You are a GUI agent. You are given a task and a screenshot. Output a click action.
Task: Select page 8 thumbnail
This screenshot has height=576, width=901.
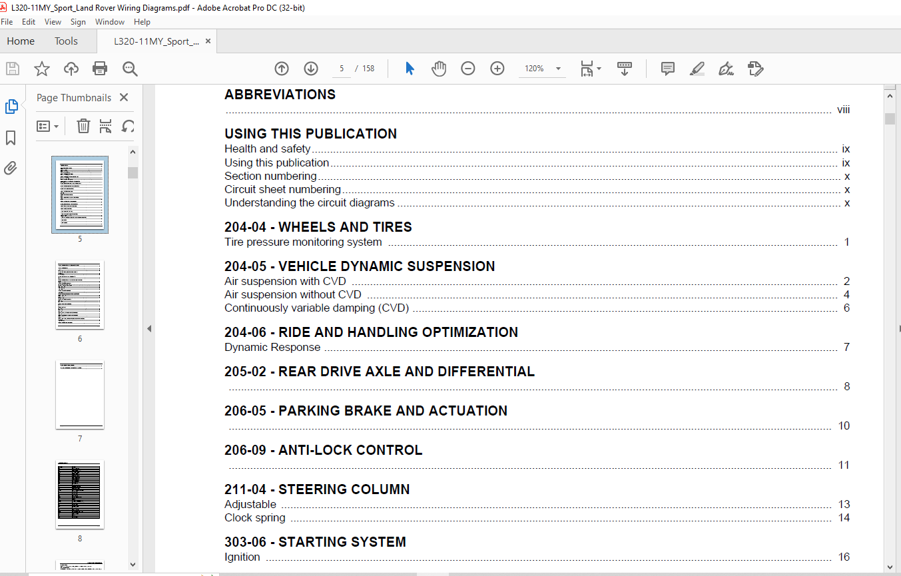(80, 495)
